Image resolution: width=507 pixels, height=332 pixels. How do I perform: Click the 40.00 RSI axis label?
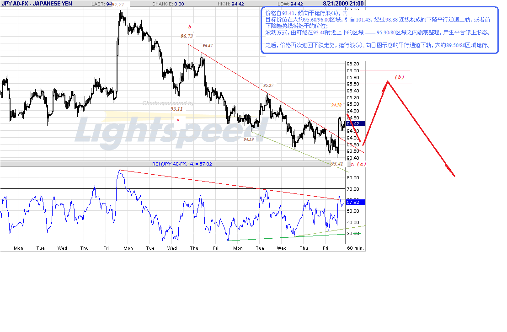click(x=353, y=222)
